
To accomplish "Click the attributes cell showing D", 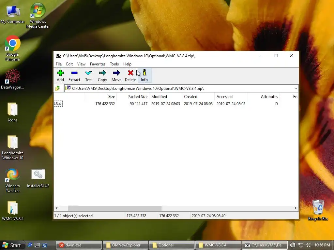I will 277,104.
